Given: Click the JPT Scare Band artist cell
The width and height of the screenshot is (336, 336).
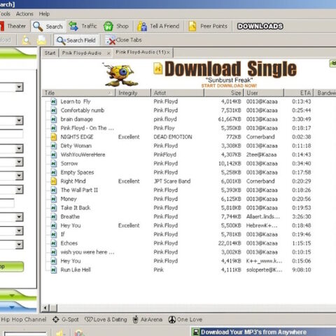Looking at the screenshot, I should (x=172, y=181).
